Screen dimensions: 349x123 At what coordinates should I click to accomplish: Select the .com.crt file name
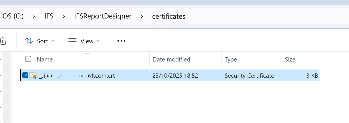pyautogui.click(x=77, y=76)
